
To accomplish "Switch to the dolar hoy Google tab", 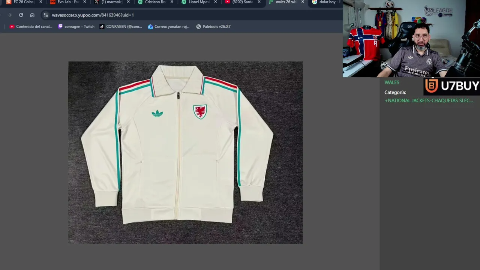I will 327,2.
